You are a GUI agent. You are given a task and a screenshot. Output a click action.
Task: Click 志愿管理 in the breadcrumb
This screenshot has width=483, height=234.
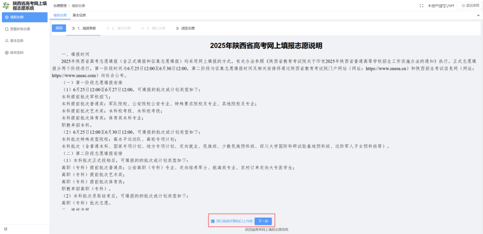point(60,6)
